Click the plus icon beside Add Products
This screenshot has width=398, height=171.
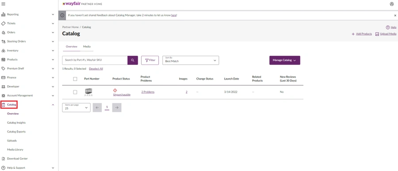pos(353,34)
